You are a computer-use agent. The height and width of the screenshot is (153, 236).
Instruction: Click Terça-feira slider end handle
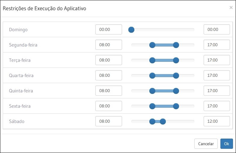176,60
